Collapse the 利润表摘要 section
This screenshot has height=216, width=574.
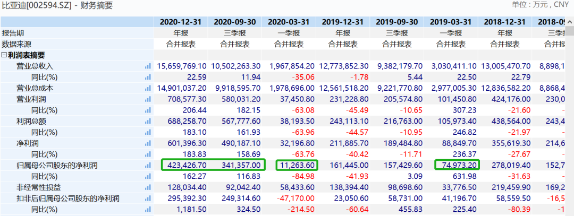[x=4, y=55]
